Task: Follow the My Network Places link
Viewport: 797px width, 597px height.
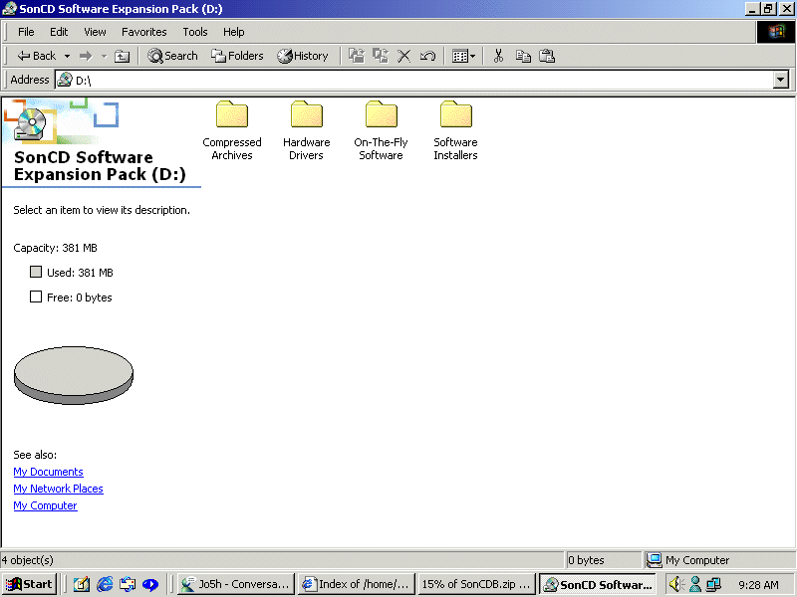Action: tap(58, 489)
